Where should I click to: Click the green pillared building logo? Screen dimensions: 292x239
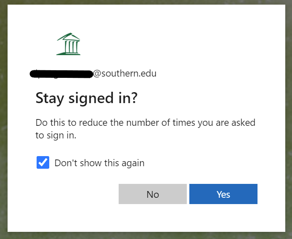68,44
